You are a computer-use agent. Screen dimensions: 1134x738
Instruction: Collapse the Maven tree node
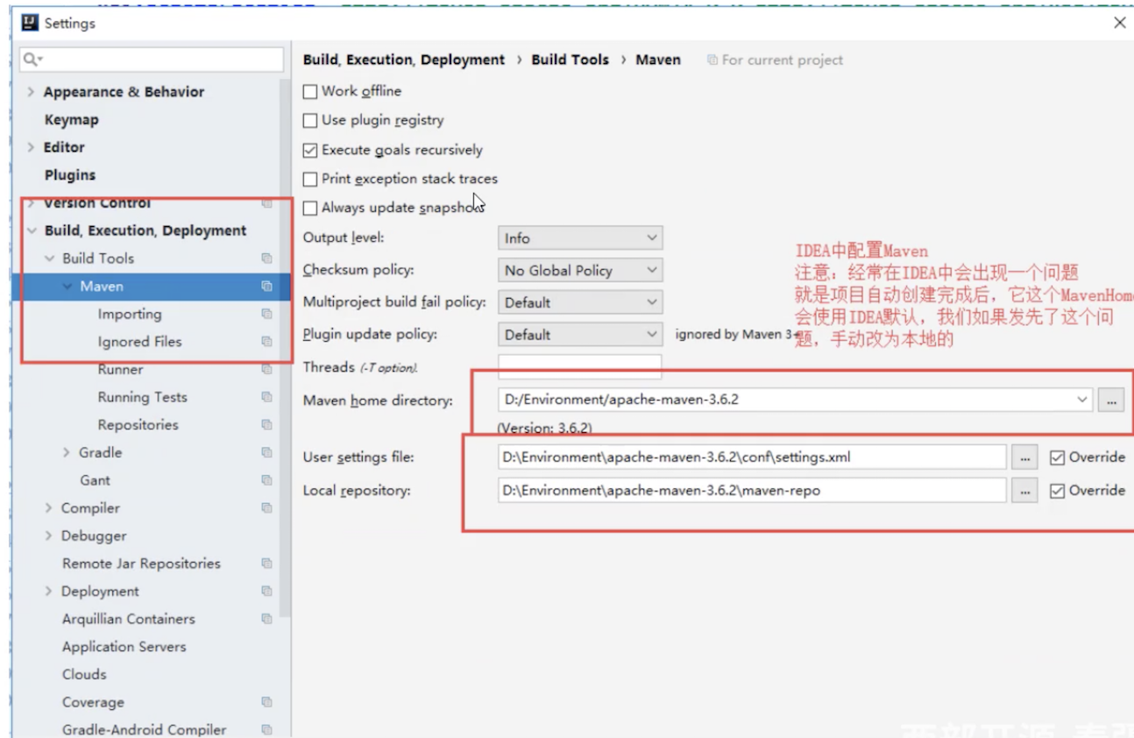(67, 287)
